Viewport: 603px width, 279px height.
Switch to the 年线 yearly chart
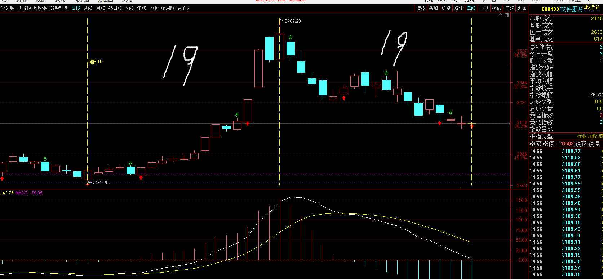click(142, 8)
